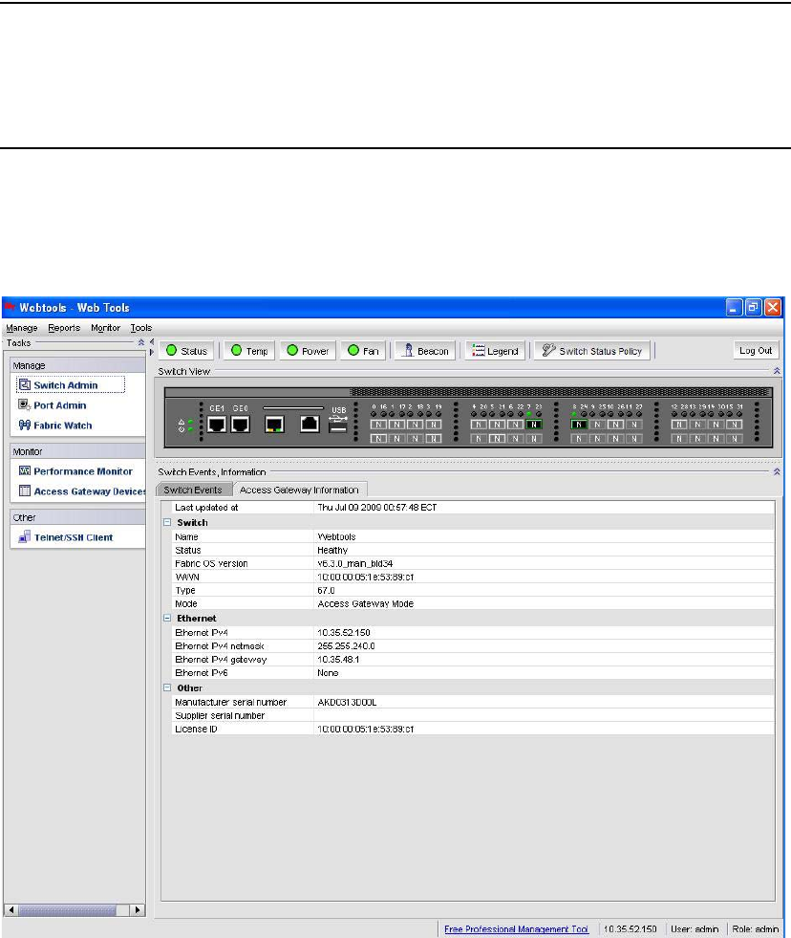
Task: Select FC port 15 in Switch View
Action: pyautogui.click(x=735, y=425)
